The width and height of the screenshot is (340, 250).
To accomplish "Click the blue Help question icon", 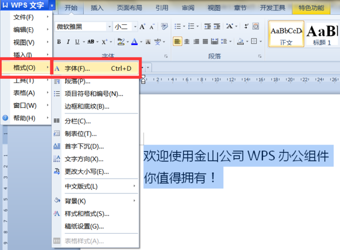I will click(x=5, y=118).
